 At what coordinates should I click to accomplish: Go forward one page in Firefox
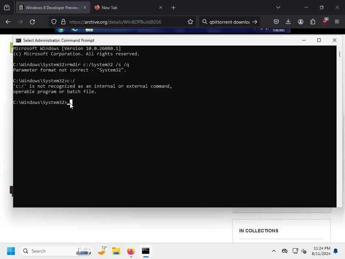click(x=20, y=22)
